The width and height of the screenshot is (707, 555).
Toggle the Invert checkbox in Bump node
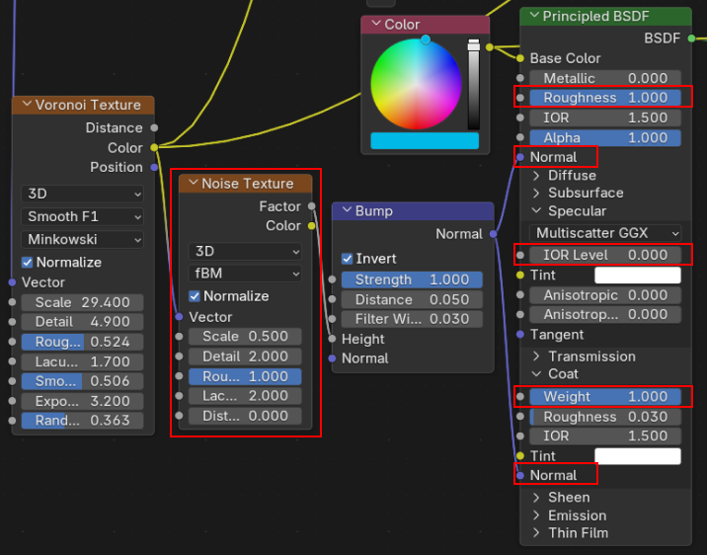[348, 259]
